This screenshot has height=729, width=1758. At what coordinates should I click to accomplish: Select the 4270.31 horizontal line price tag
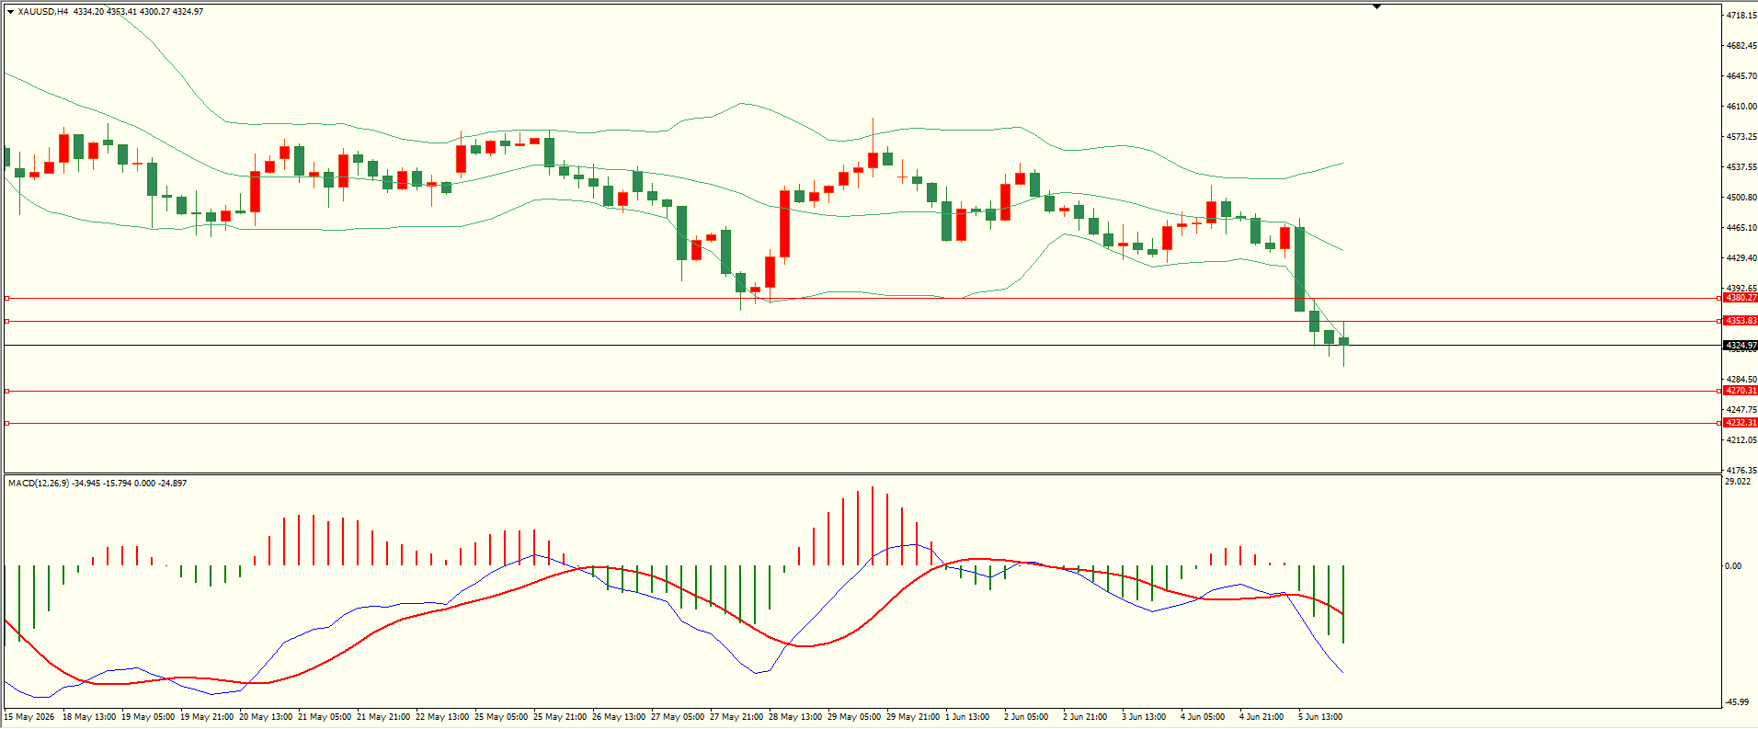click(1741, 391)
